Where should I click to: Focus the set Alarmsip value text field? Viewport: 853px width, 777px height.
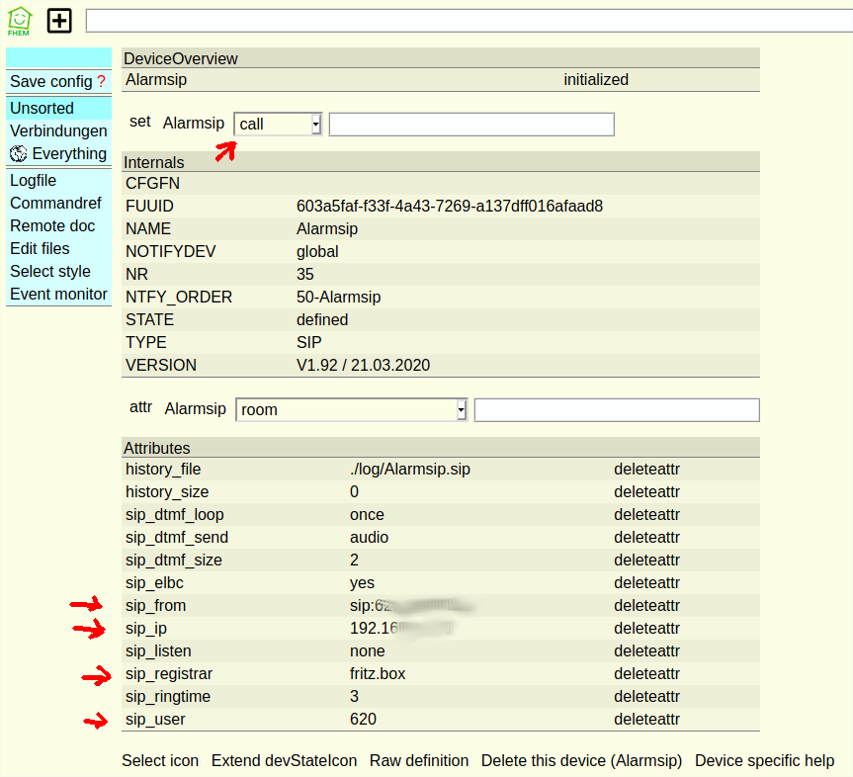pos(471,124)
